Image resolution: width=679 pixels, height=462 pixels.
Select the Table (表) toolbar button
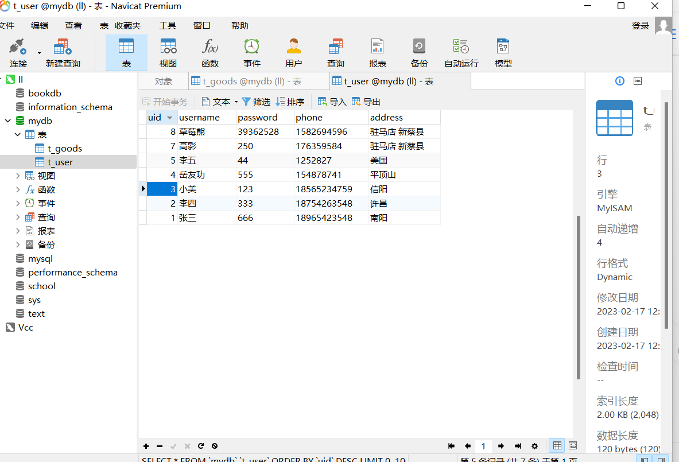(x=126, y=53)
